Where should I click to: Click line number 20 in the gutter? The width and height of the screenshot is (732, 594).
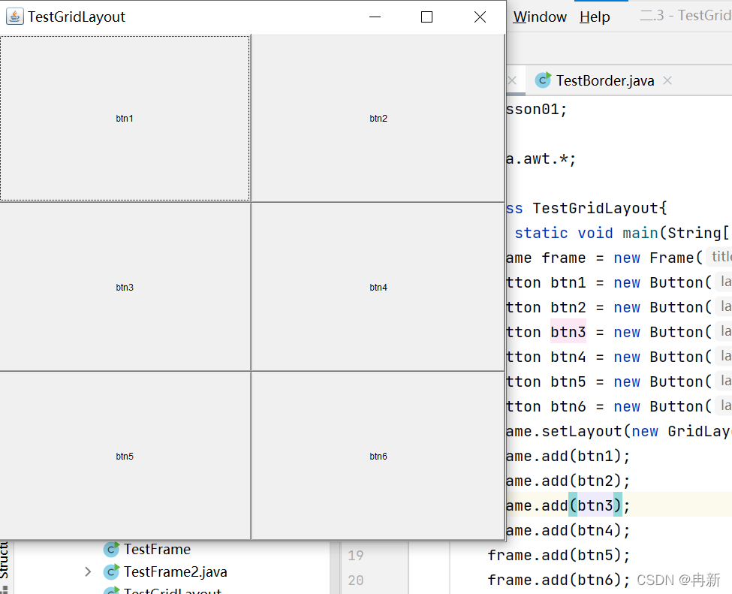(356, 580)
